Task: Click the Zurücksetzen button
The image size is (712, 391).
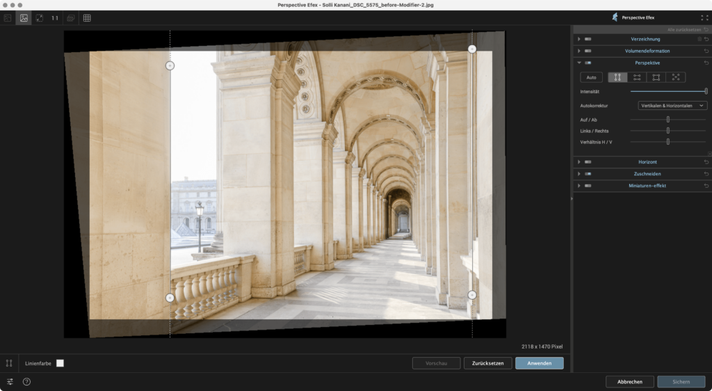Action: (487, 363)
